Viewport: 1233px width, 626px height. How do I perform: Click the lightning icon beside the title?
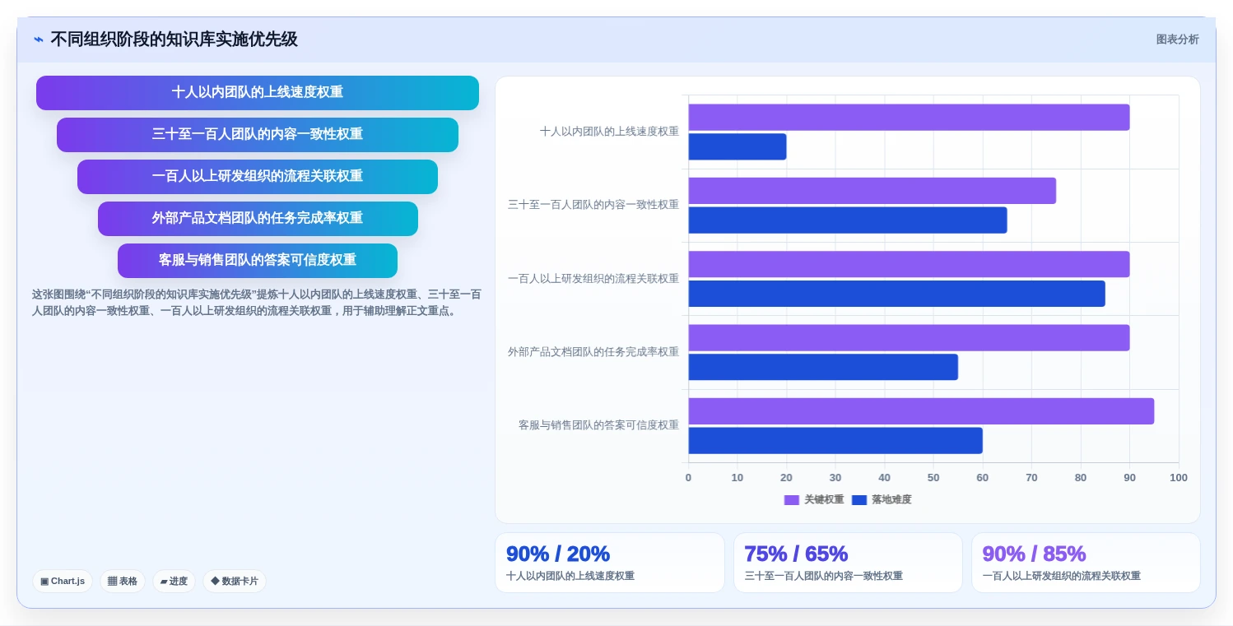pyautogui.click(x=39, y=39)
